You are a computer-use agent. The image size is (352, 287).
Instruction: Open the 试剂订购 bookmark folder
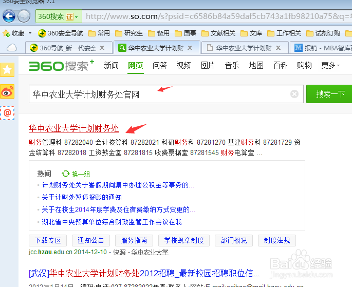pyautogui.click(x=323, y=33)
